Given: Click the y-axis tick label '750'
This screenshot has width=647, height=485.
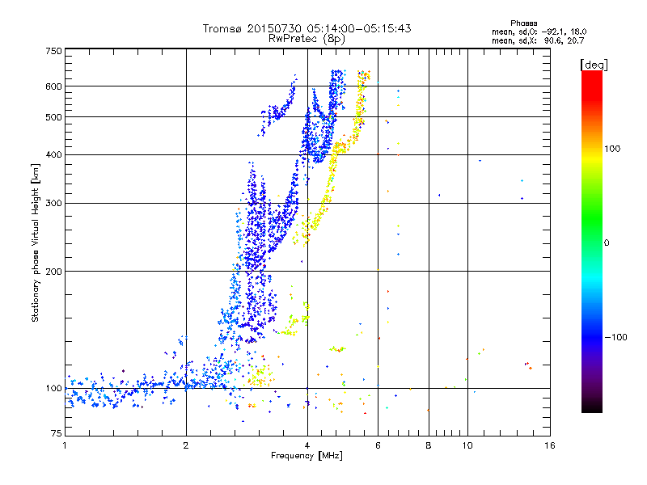Looking at the screenshot, I should pyautogui.click(x=54, y=51).
